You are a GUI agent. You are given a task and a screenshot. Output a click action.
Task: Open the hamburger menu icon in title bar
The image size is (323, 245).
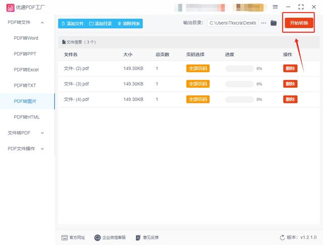[275, 7]
